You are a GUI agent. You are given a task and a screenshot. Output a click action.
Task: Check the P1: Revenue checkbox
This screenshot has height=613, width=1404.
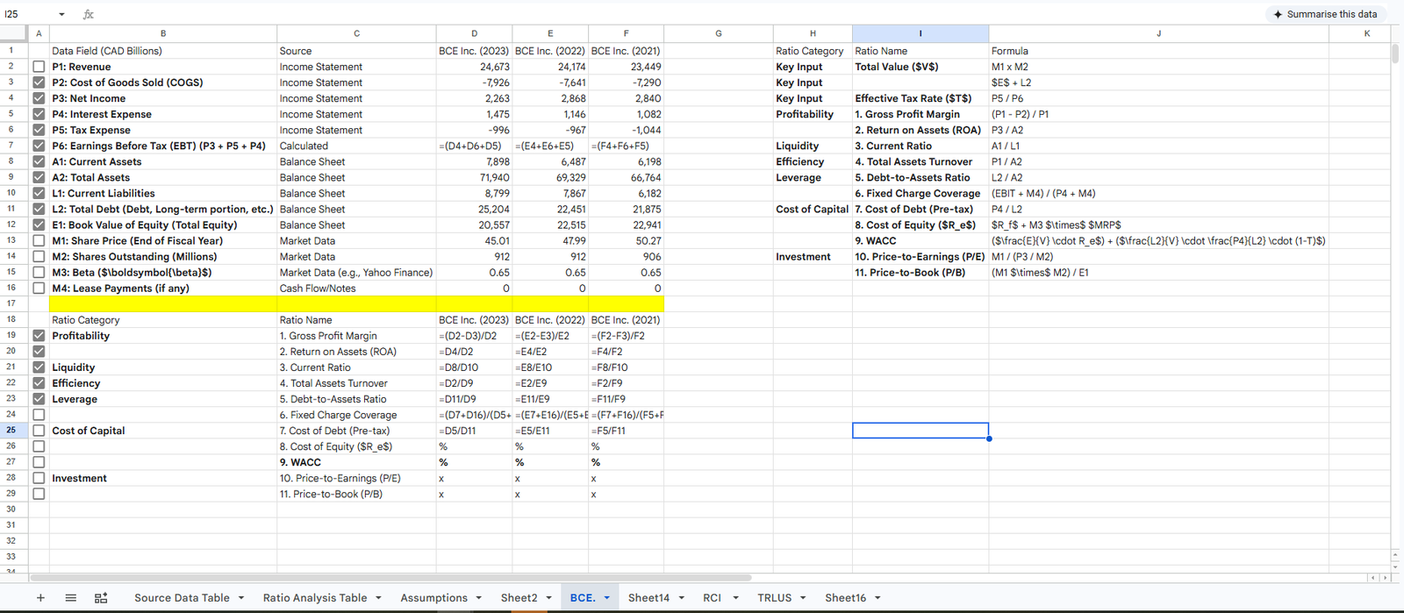pyautogui.click(x=39, y=67)
